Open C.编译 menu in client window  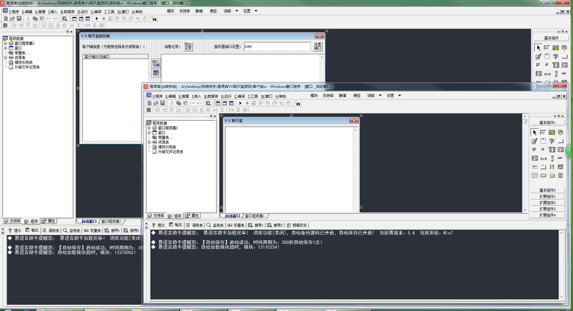pyautogui.click(x=240, y=96)
